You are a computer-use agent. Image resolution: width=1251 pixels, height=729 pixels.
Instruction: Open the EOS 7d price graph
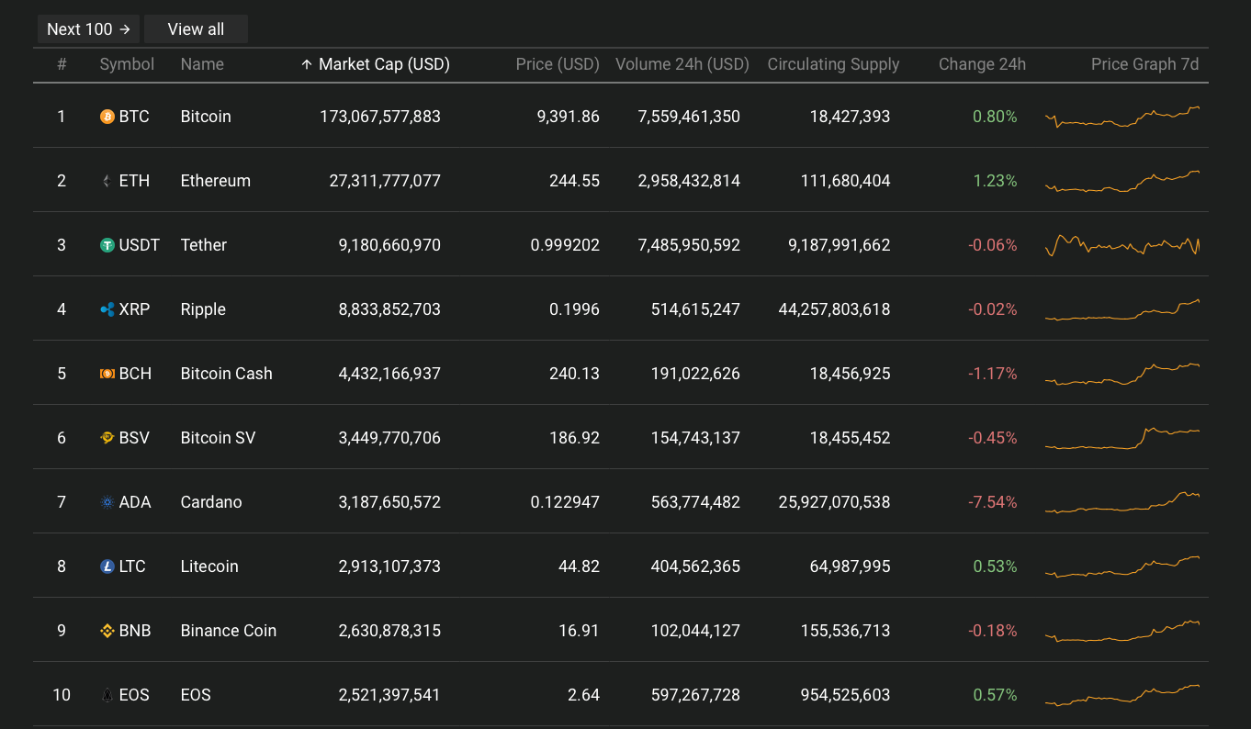pyautogui.click(x=1122, y=695)
